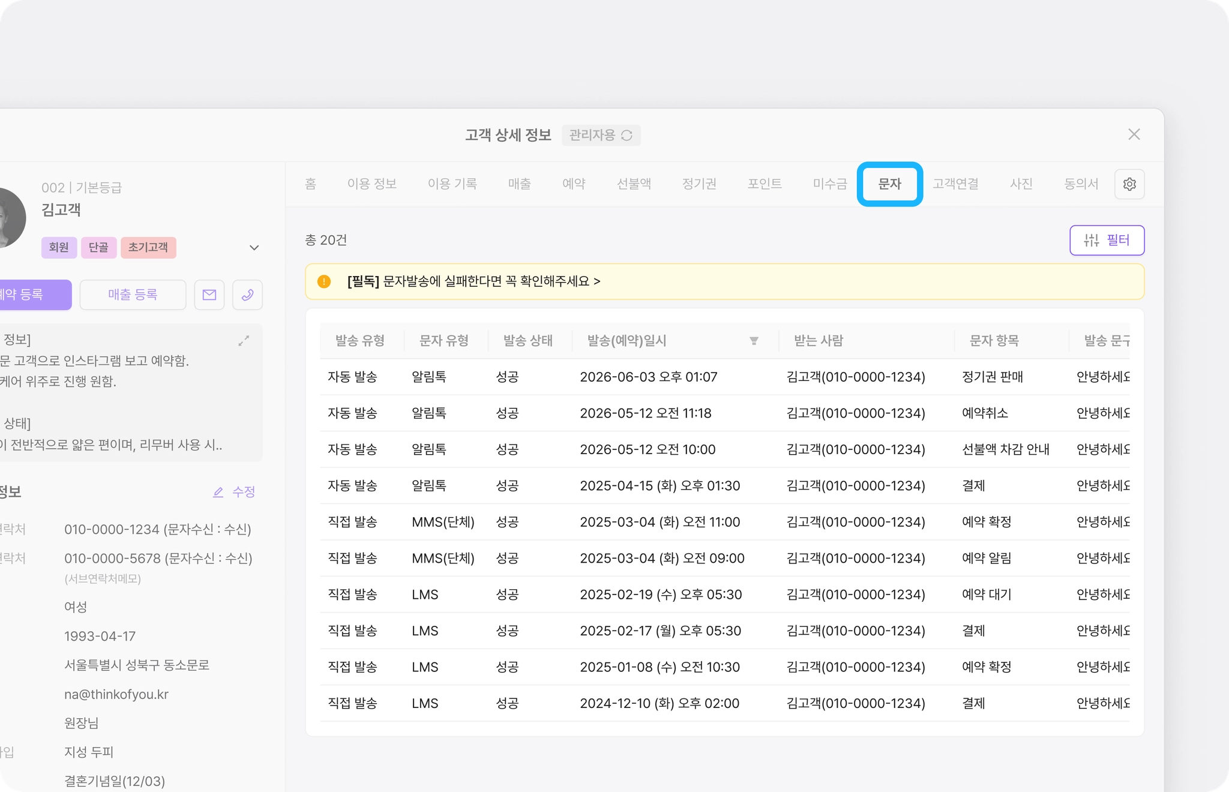Expand the customer memo box icon

(x=244, y=341)
